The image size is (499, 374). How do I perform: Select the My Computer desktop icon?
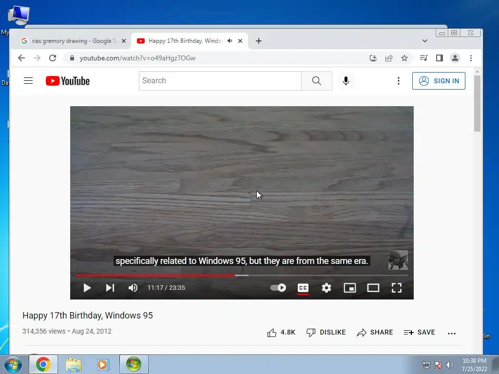18,16
